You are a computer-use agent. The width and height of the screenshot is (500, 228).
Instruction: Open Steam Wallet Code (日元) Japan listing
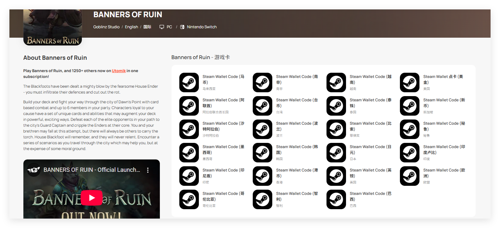click(x=370, y=150)
